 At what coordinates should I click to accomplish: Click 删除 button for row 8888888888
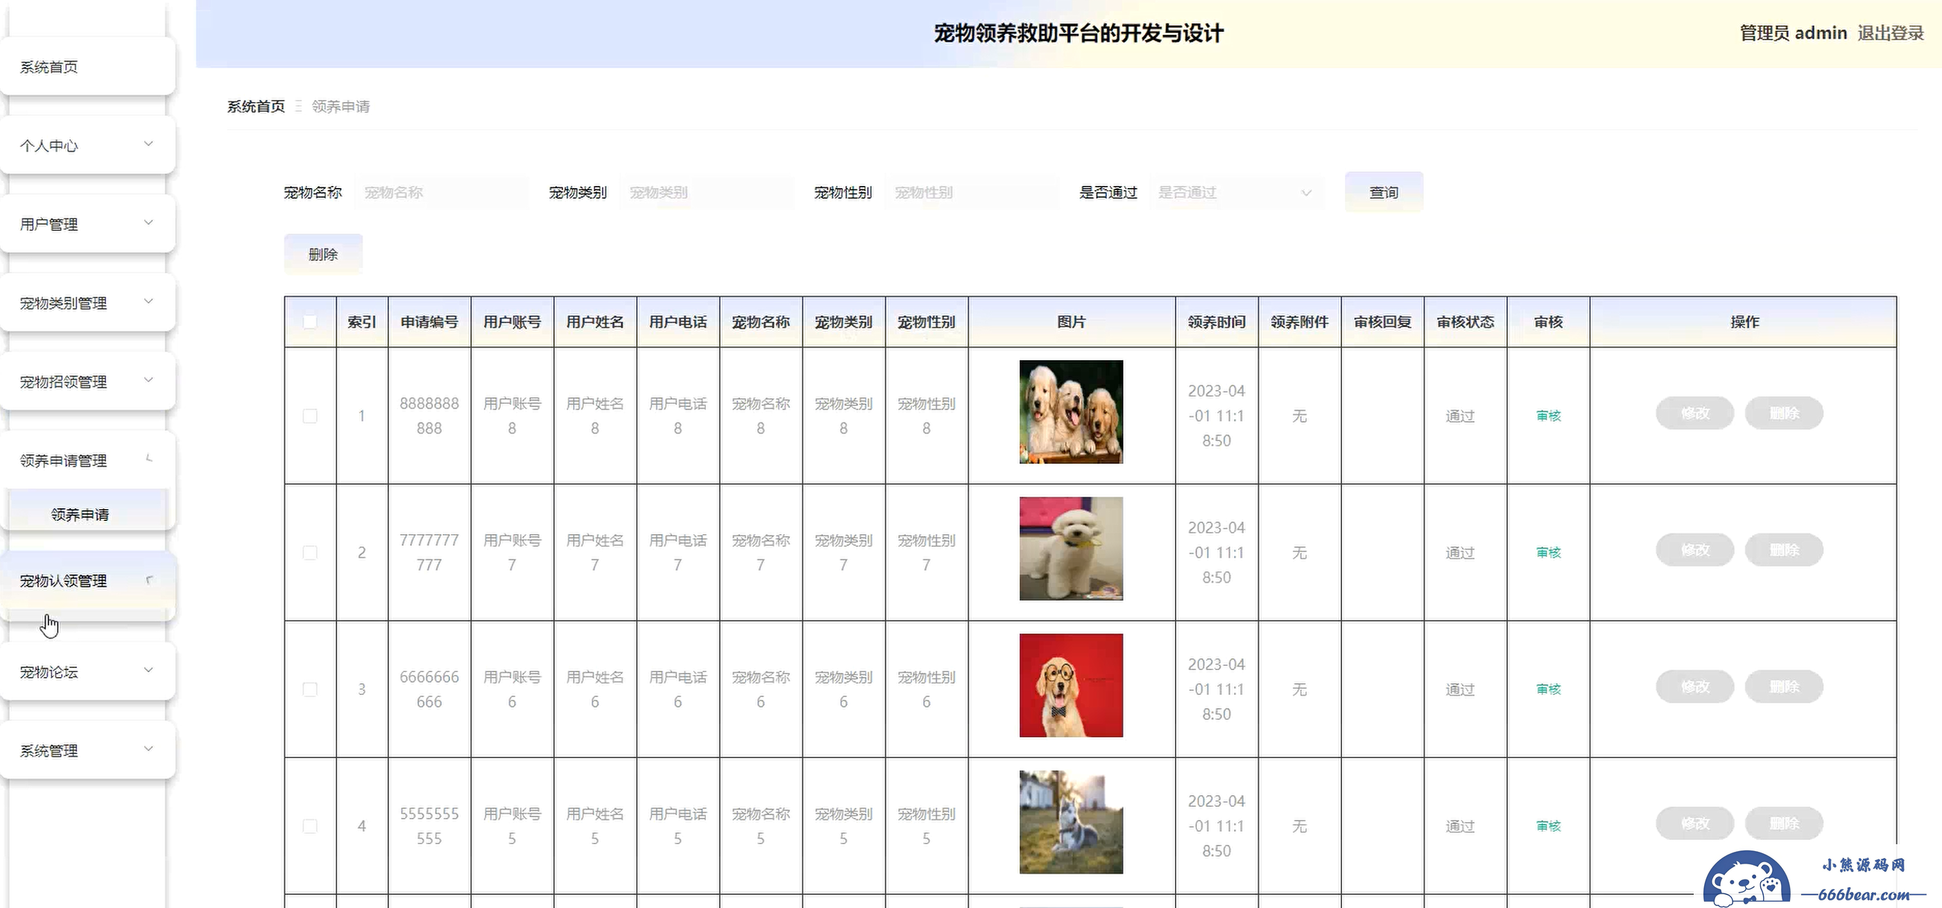1785,413
